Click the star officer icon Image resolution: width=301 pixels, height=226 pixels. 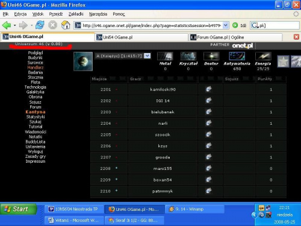(x=283, y=61)
